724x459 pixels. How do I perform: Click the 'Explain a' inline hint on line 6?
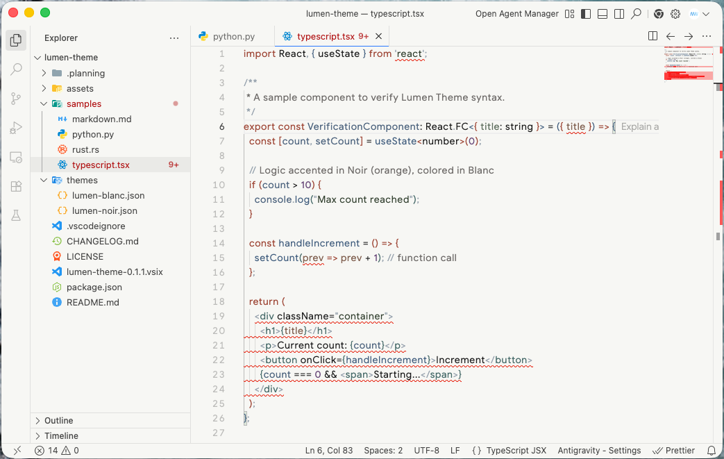639,126
